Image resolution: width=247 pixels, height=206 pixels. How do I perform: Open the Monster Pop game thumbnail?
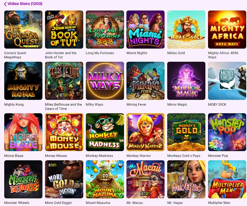227,132
